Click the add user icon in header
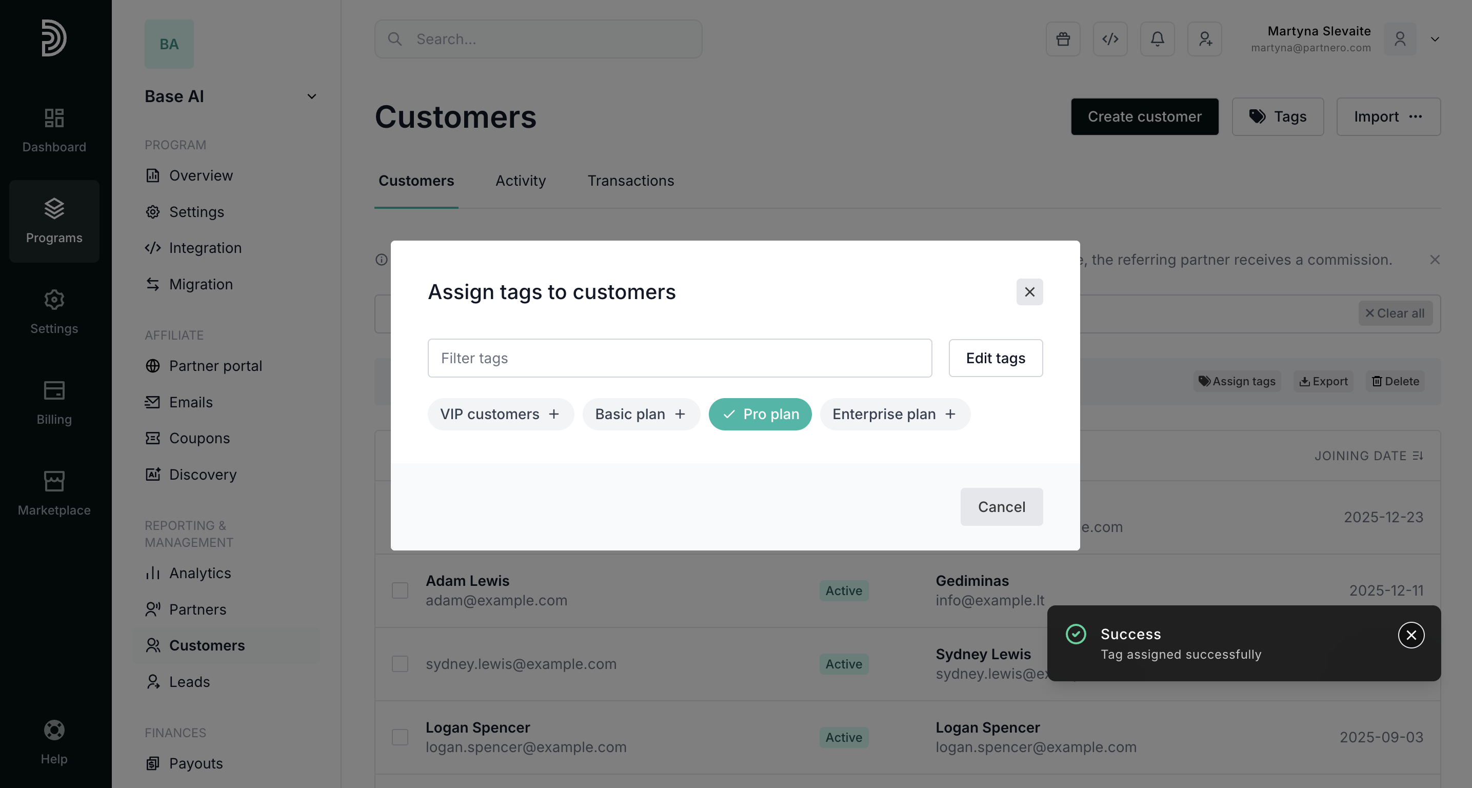 [x=1205, y=39]
